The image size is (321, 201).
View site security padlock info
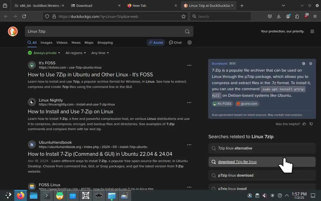54,16
